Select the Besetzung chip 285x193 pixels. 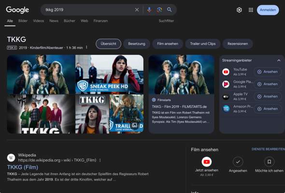click(137, 44)
